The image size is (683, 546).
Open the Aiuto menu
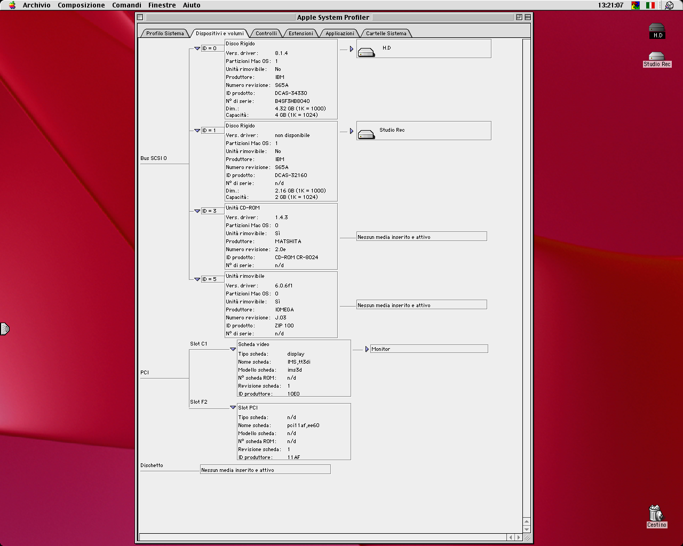click(192, 5)
